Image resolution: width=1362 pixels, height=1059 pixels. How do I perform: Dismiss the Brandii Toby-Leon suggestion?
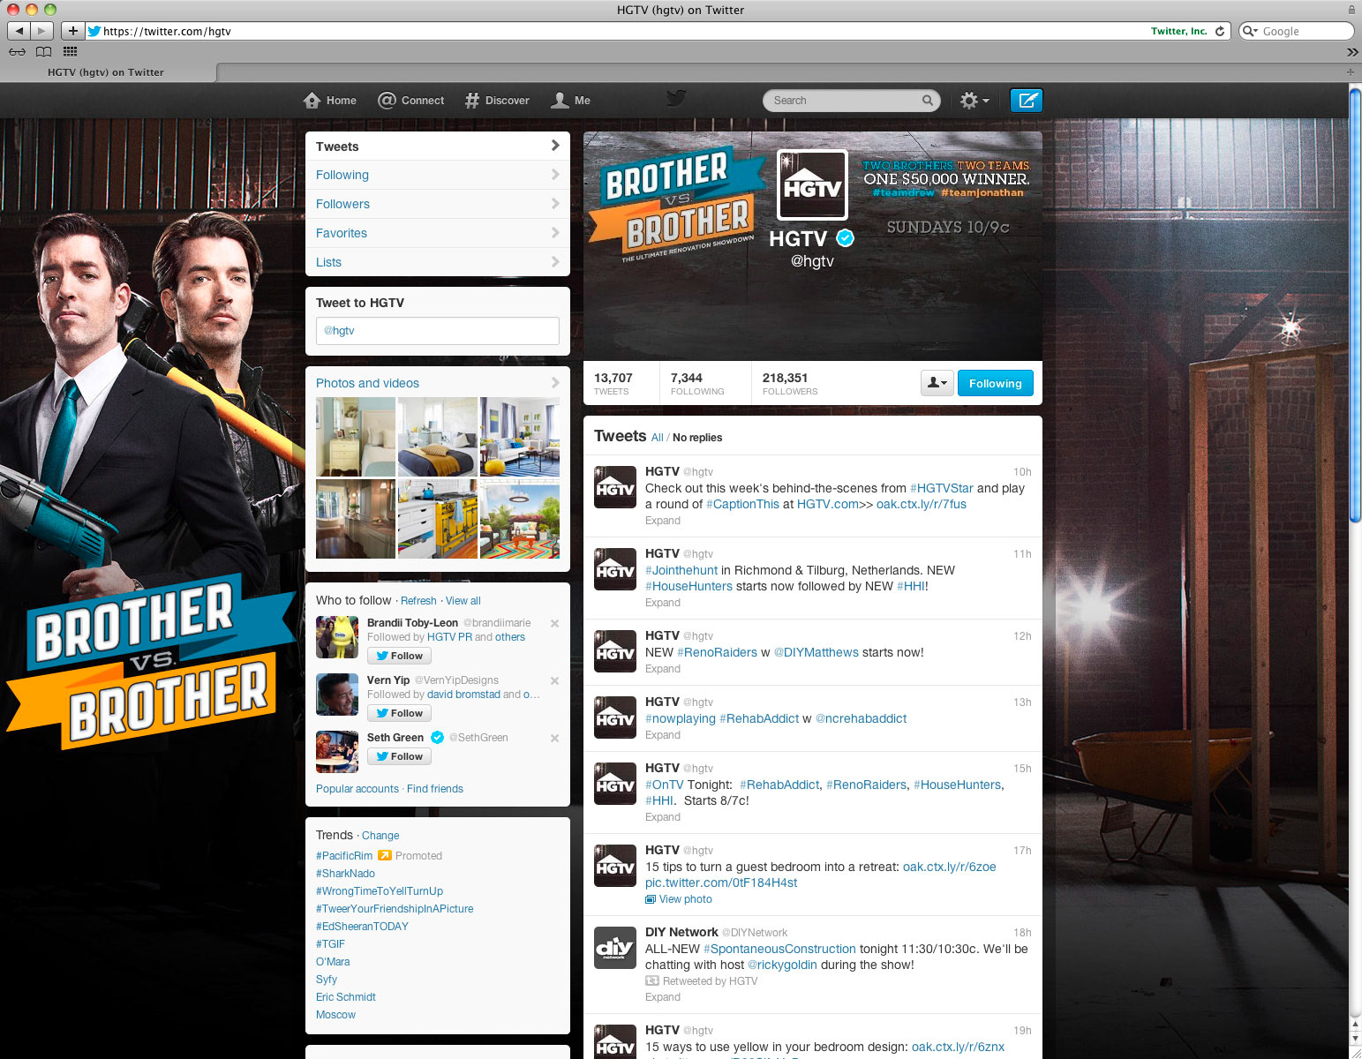coord(554,623)
